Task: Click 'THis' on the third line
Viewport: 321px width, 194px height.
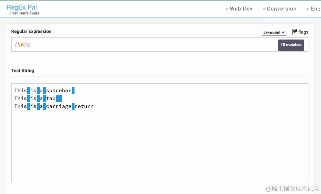Action: coord(21,106)
